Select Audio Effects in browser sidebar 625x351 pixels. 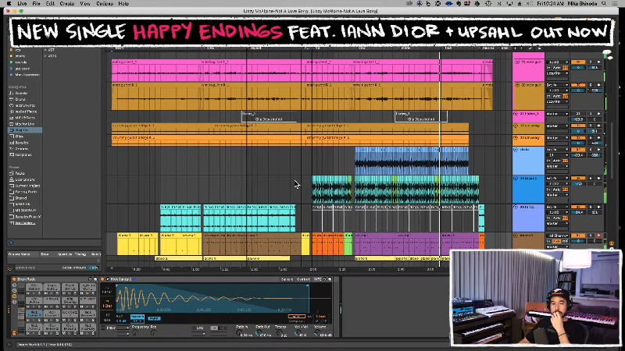[26, 112]
